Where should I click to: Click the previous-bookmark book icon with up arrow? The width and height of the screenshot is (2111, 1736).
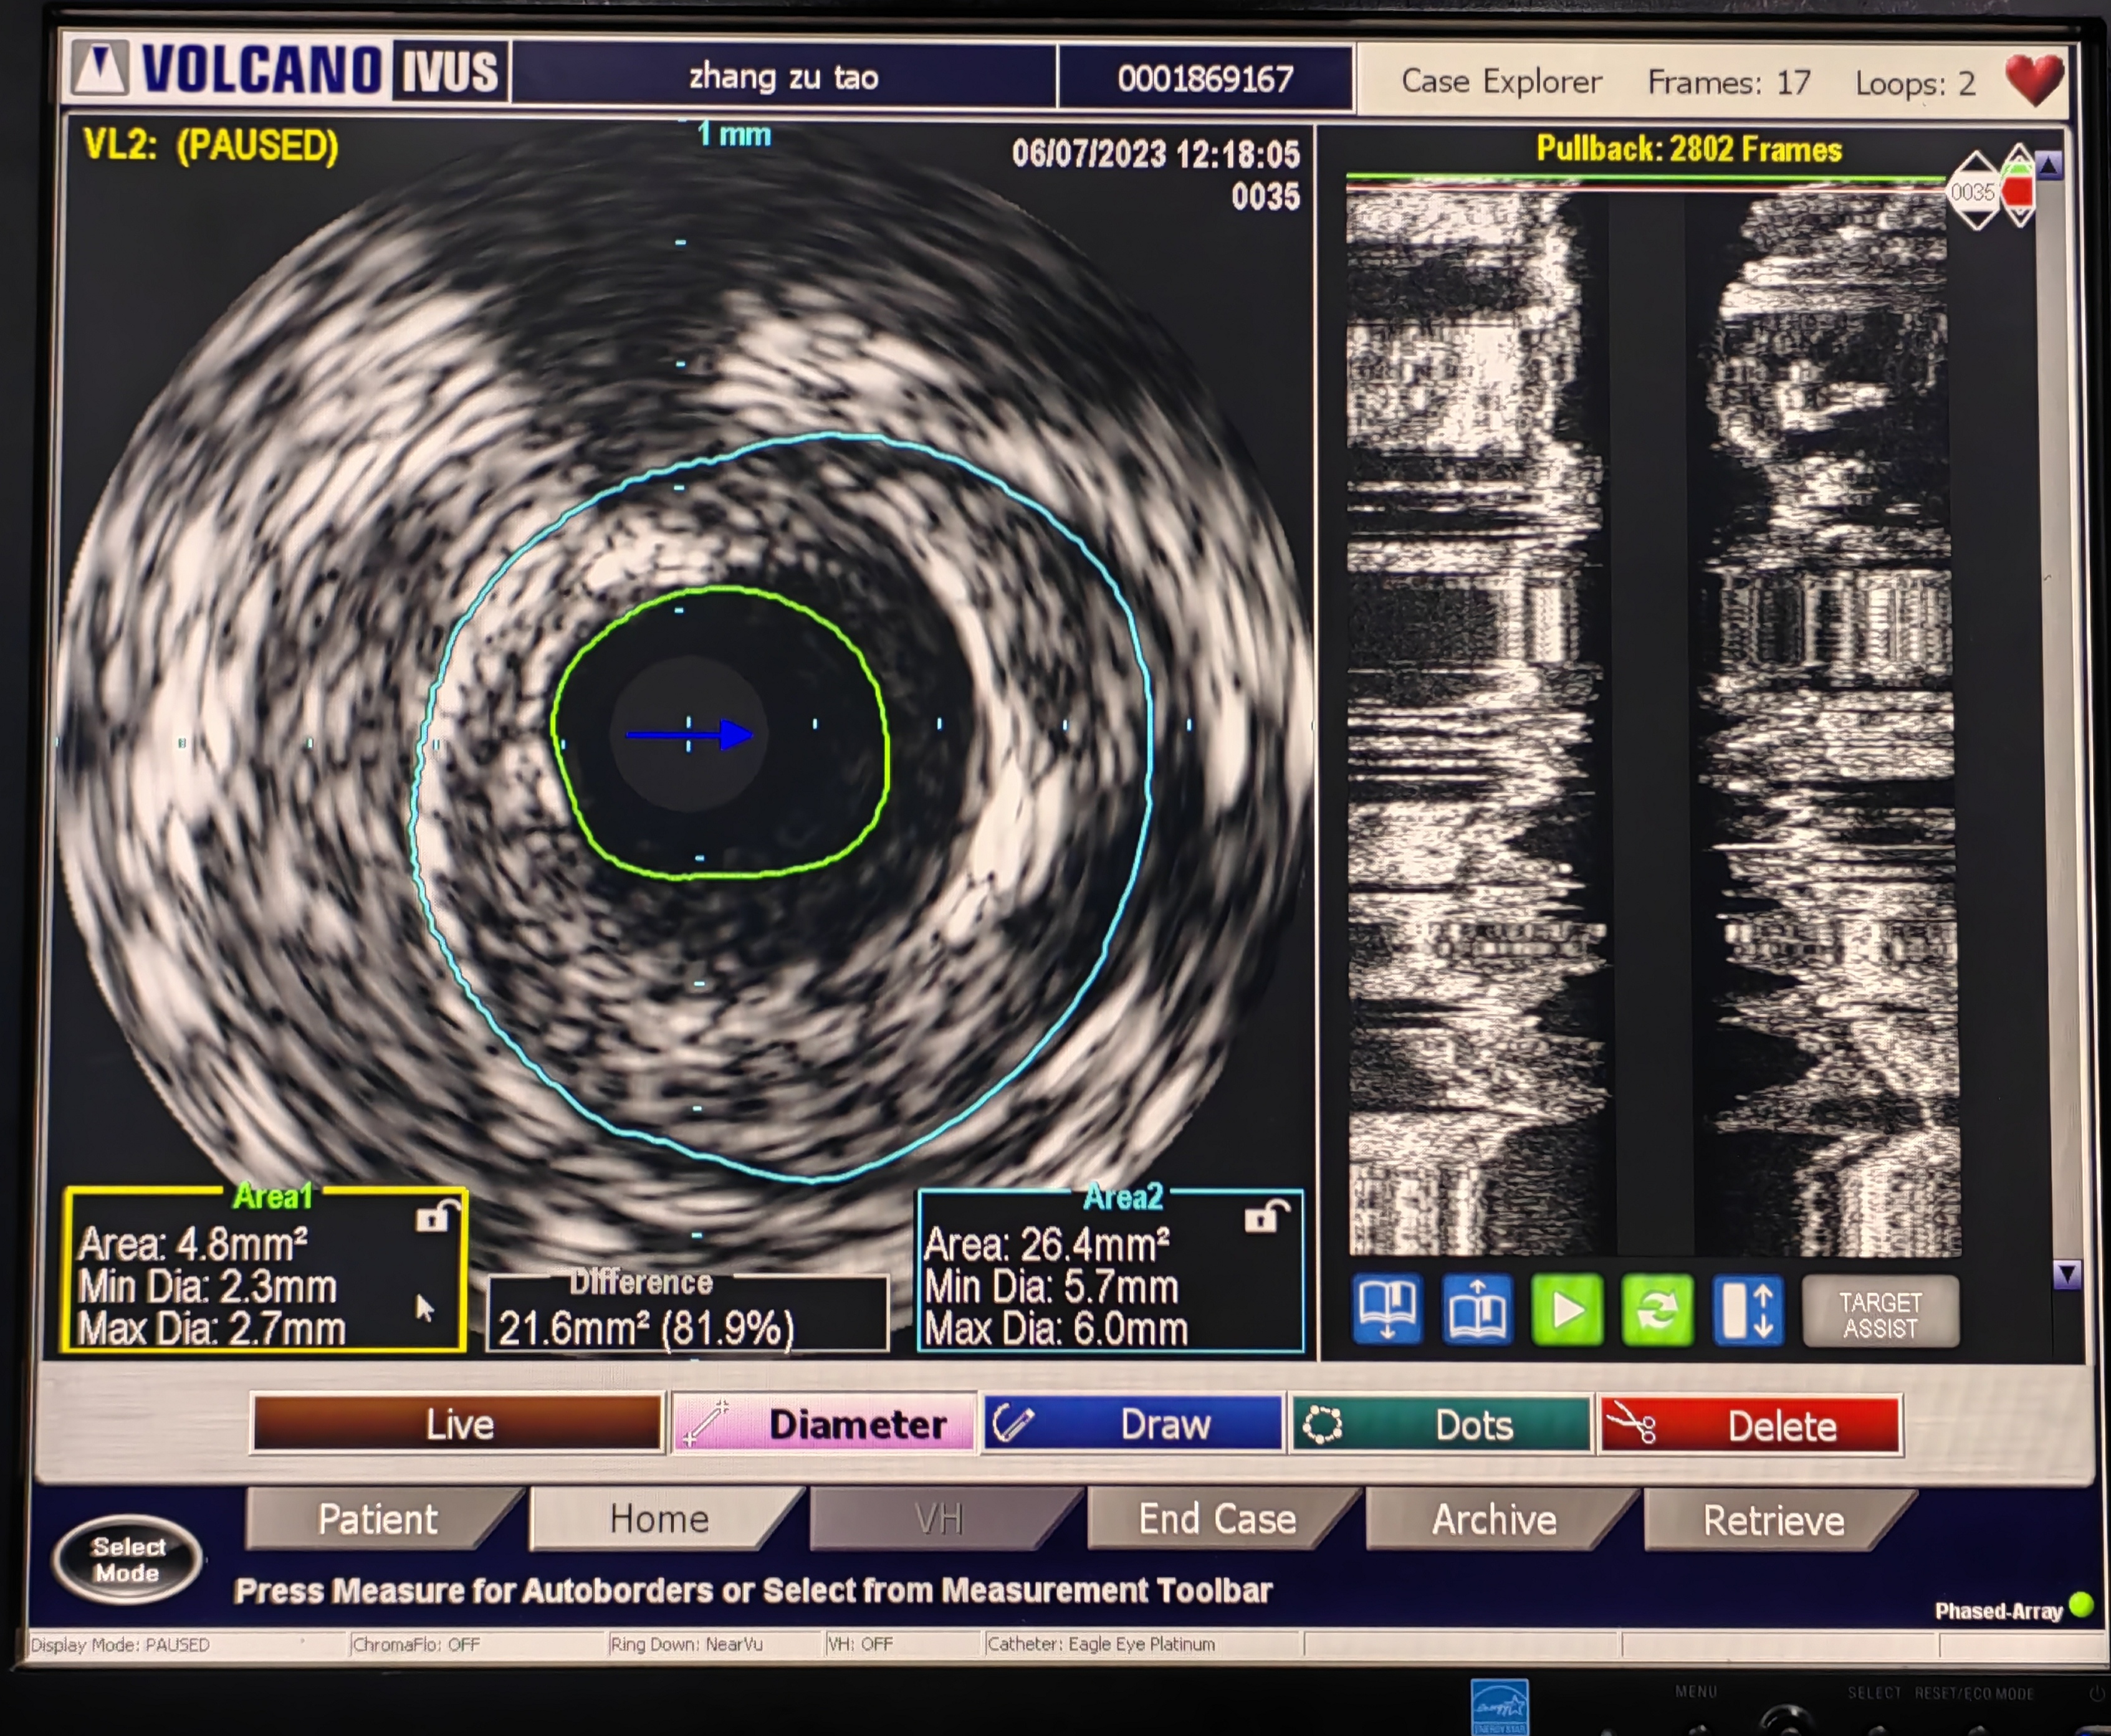tap(1477, 1310)
